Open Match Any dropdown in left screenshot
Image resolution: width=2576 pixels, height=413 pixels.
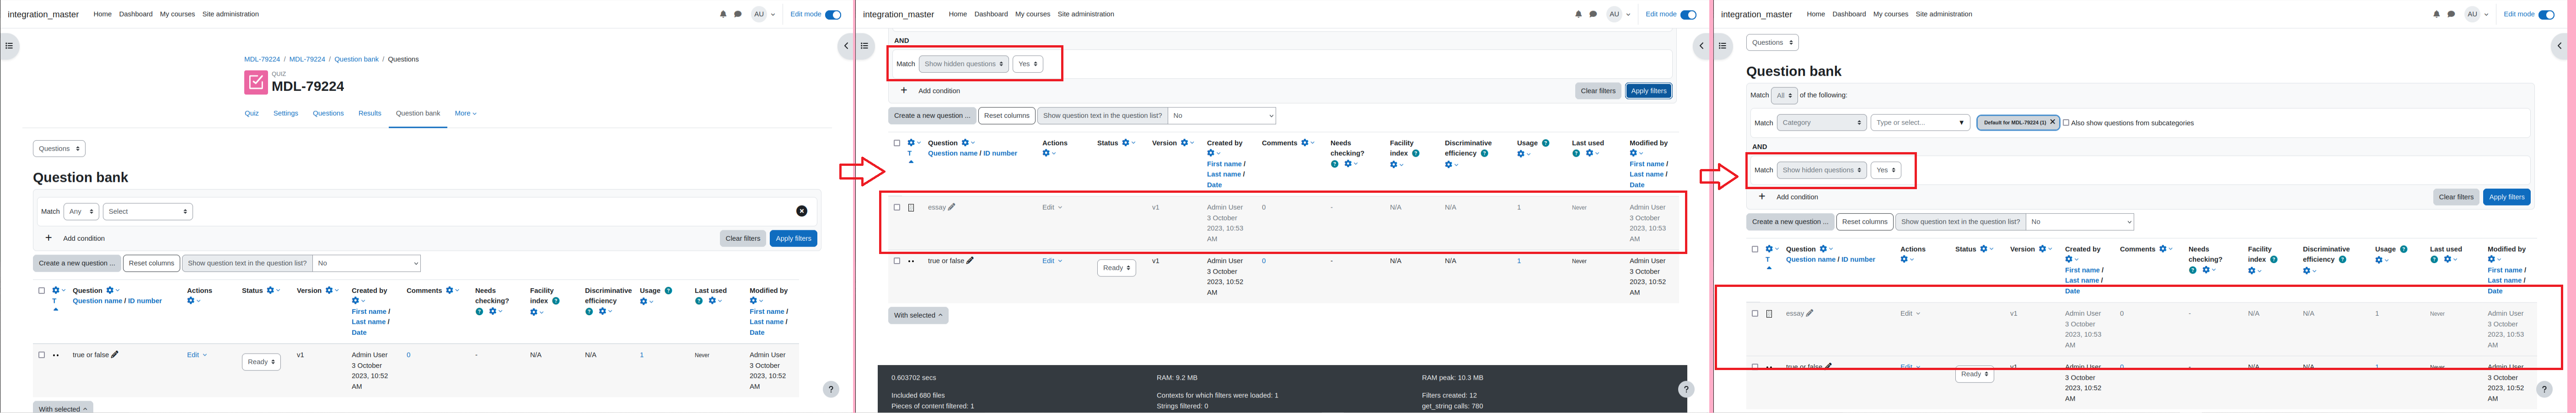tap(81, 211)
